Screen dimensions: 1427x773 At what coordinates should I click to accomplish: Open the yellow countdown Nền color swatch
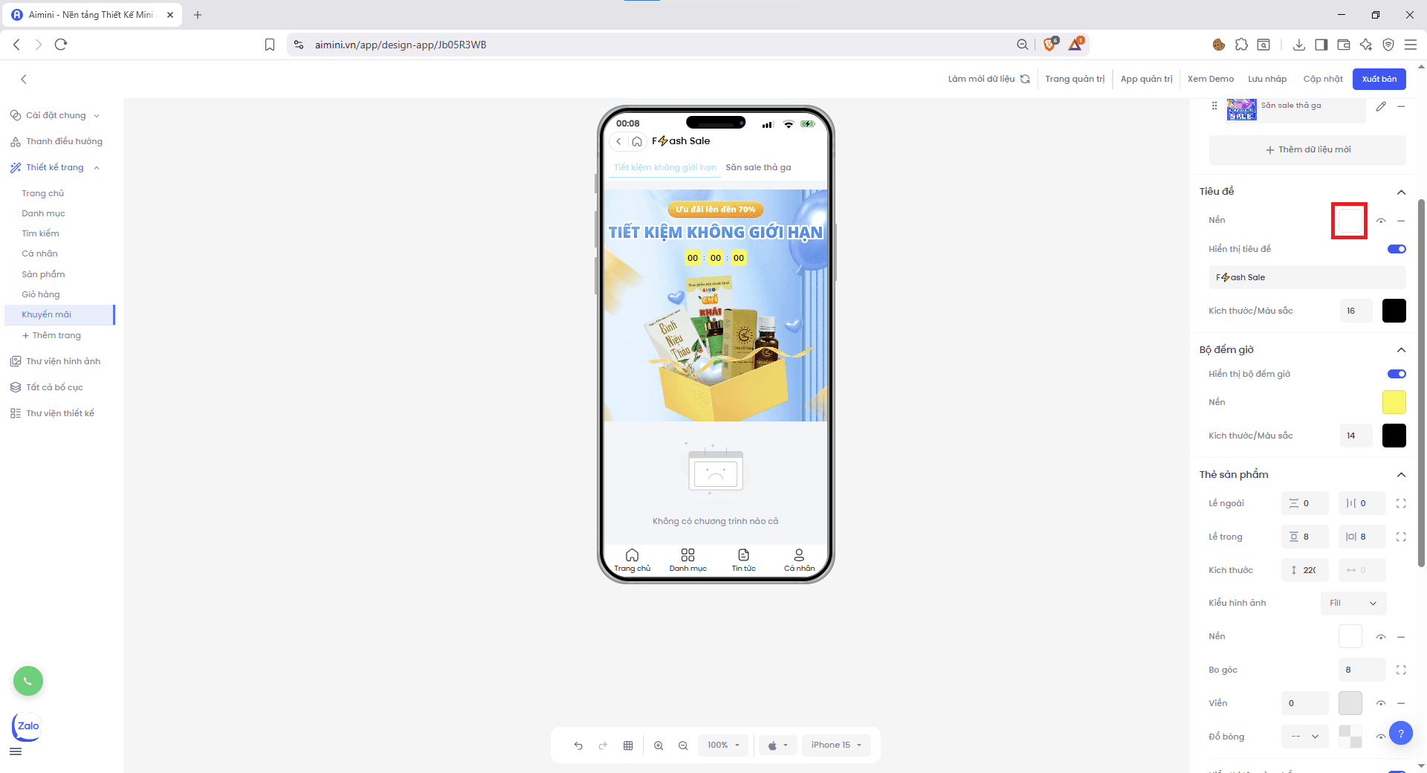[1394, 402]
